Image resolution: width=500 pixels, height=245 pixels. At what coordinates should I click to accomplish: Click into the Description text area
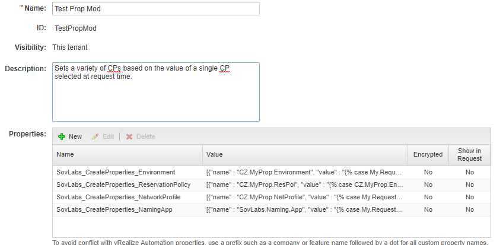(x=155, y=92)
